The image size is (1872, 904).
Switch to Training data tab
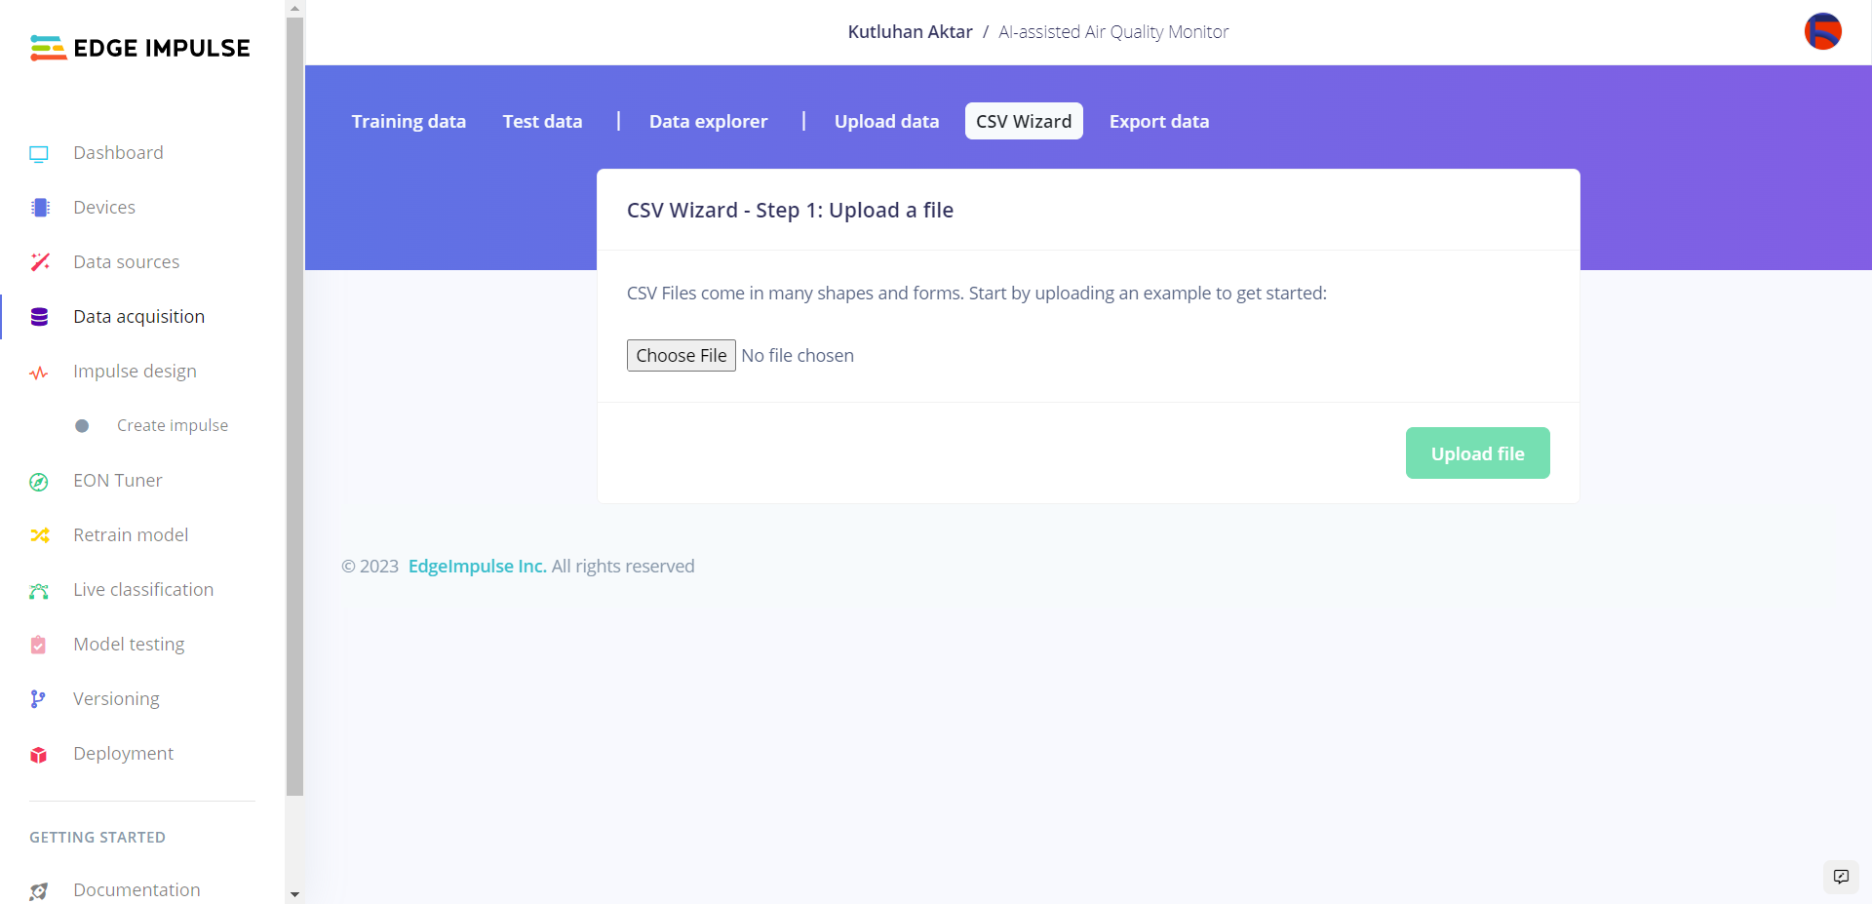click(409, 121)
